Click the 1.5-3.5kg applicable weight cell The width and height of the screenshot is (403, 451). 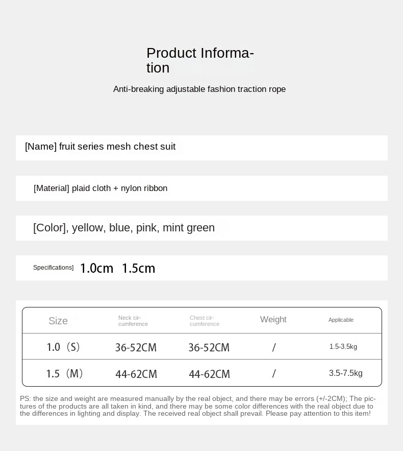pos(343,347)
